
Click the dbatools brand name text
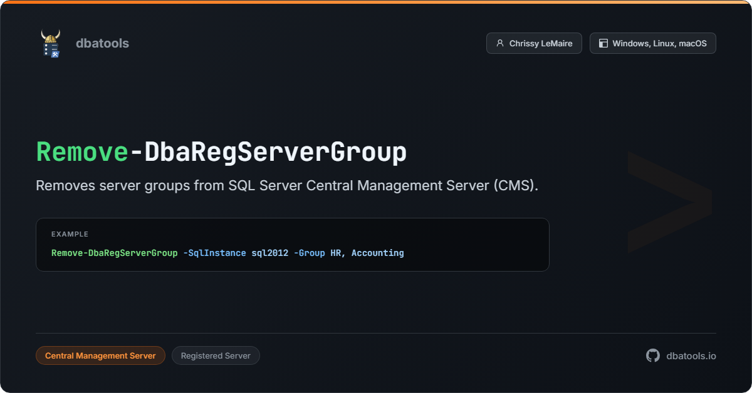[x=102, y=44]
